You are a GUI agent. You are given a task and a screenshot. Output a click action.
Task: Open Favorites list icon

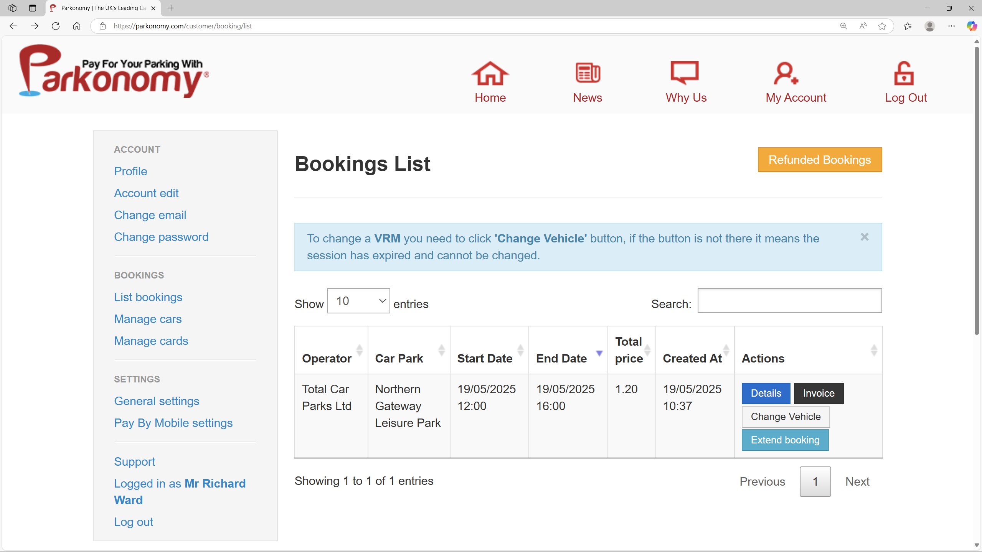[x=908, y=26]
